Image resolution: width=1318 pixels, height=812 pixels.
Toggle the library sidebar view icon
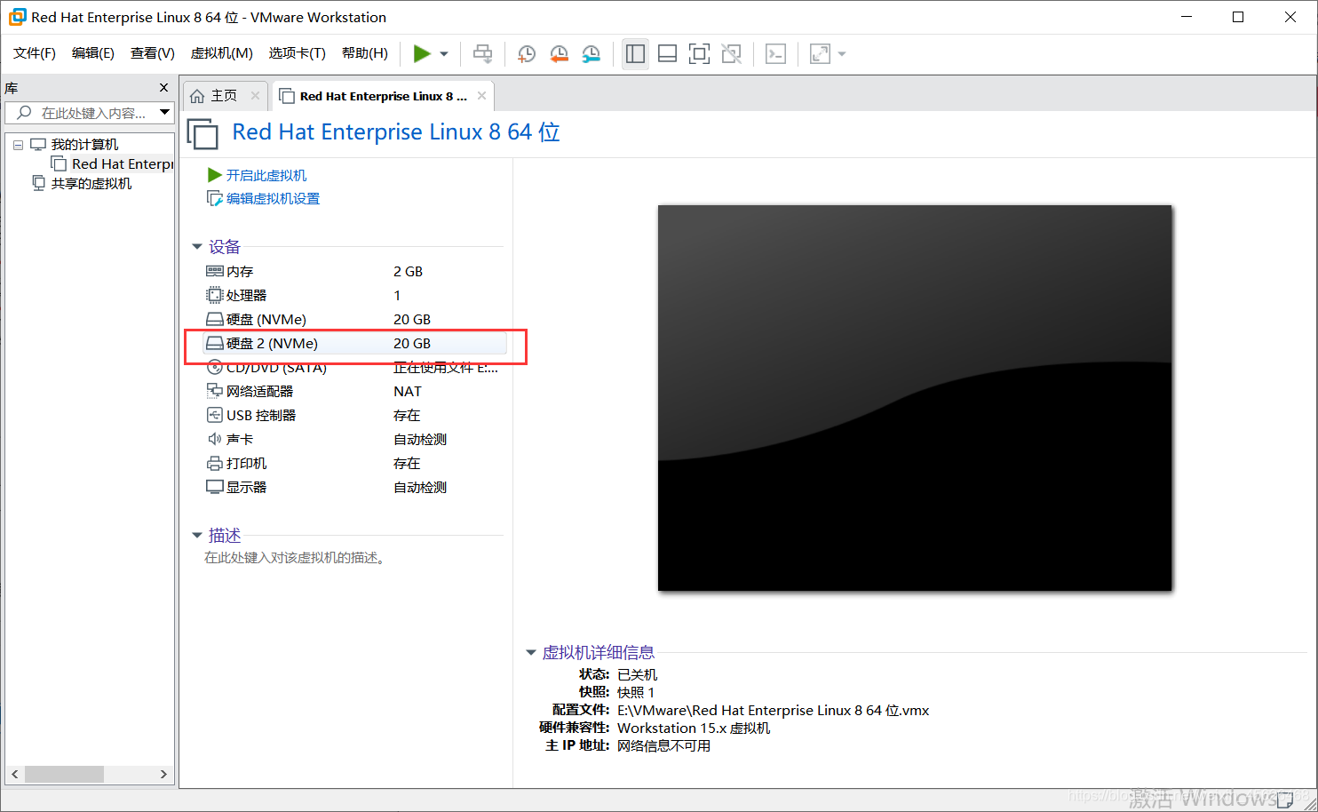tap(635, 54)
